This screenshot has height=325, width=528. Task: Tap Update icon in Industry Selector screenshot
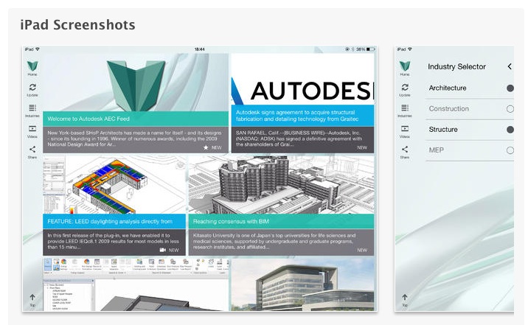coord(405,88)
